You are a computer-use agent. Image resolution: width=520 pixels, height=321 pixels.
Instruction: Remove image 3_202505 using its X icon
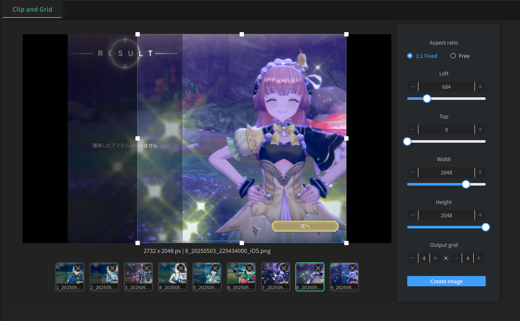pos(146,268)
